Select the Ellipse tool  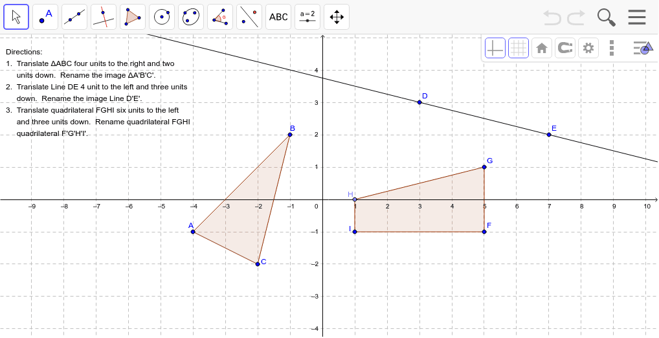point(191,17)
